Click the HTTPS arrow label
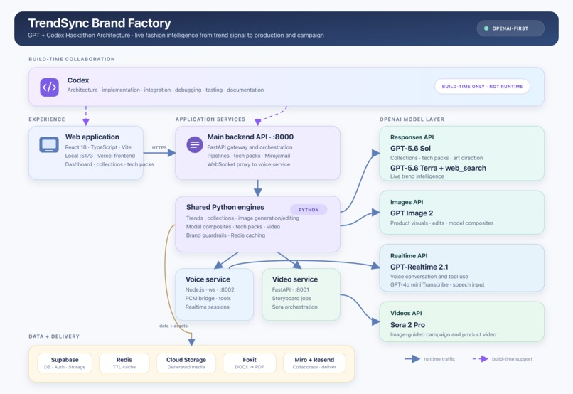Viewport: 573px width, 394px height. click(x=159, y=147)
